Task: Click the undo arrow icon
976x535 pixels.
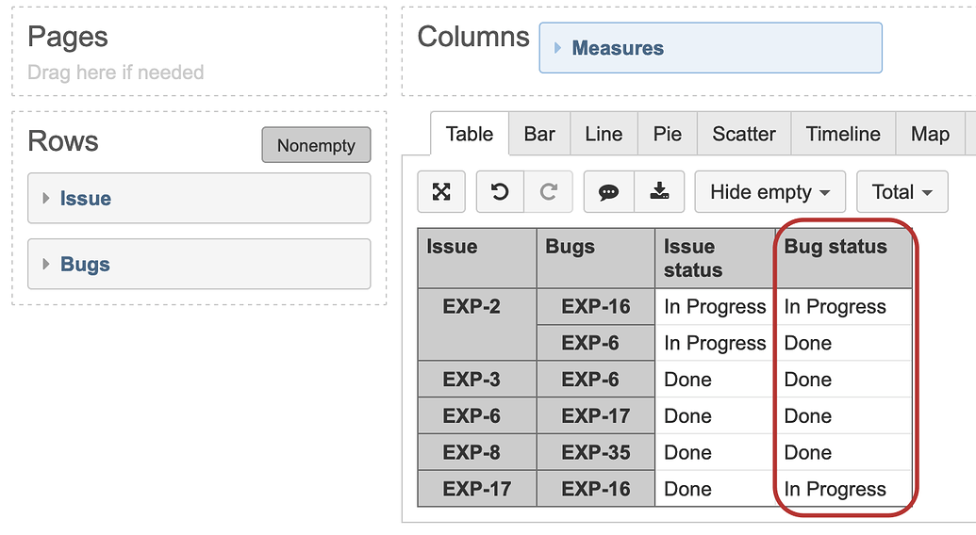Action: point(500,192)
